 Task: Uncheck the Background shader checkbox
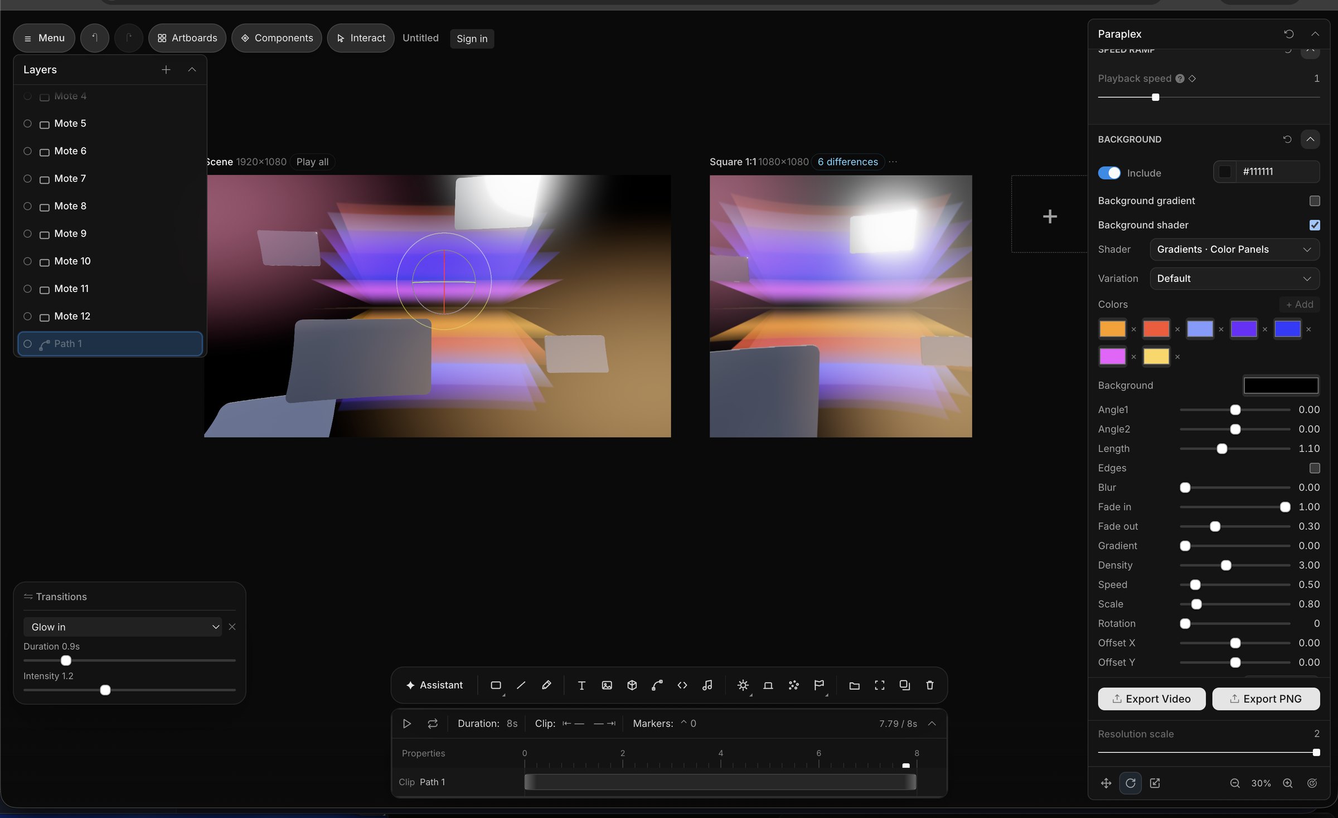point(1315,225)
